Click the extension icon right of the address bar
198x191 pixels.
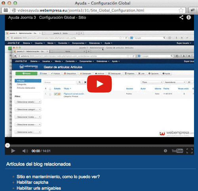click(x=193, y=10)
